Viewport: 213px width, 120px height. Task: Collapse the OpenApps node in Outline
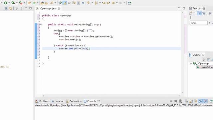191,64
